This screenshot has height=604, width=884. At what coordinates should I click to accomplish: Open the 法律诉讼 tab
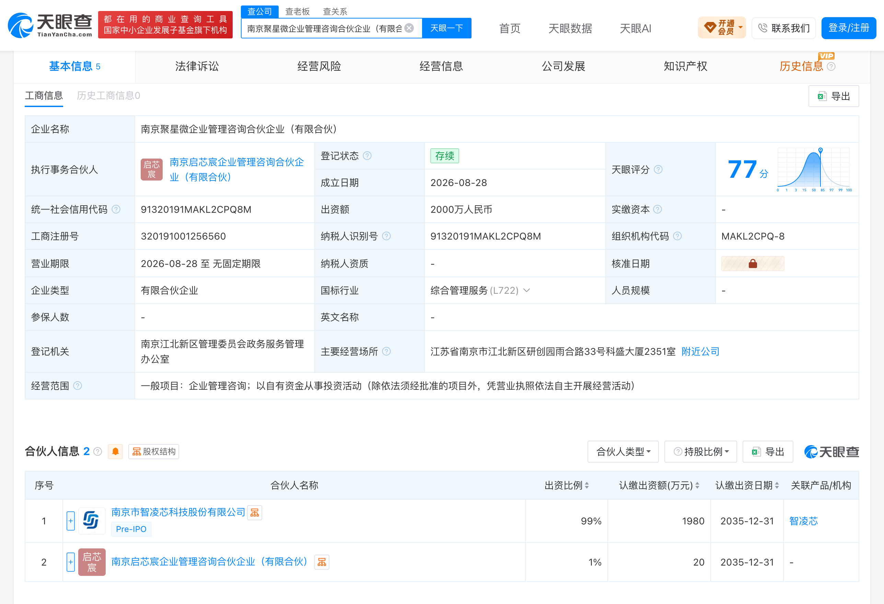pyautogui.click(x=197, y=67)
